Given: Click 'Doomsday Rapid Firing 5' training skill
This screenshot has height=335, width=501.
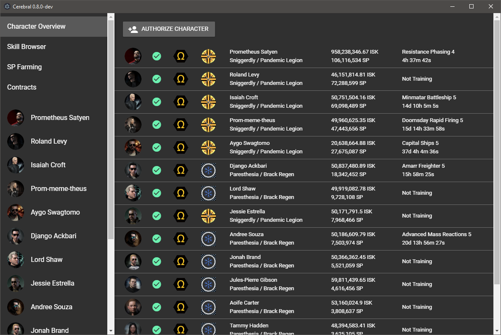Looking at the screenshot, I should pos(432,120).
